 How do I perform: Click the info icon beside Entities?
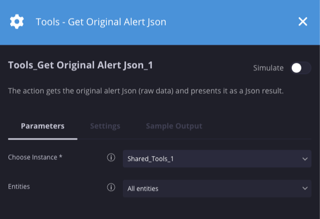click(x=111, y=187)
